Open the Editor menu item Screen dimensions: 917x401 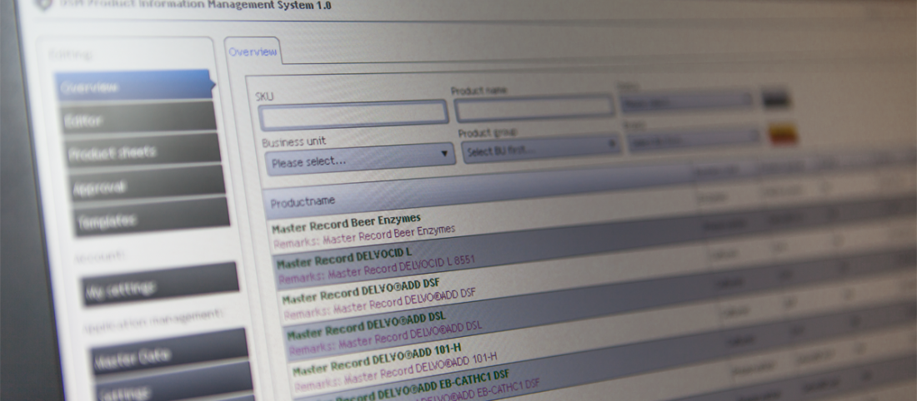pyautogui.click(x=138, y=118)
